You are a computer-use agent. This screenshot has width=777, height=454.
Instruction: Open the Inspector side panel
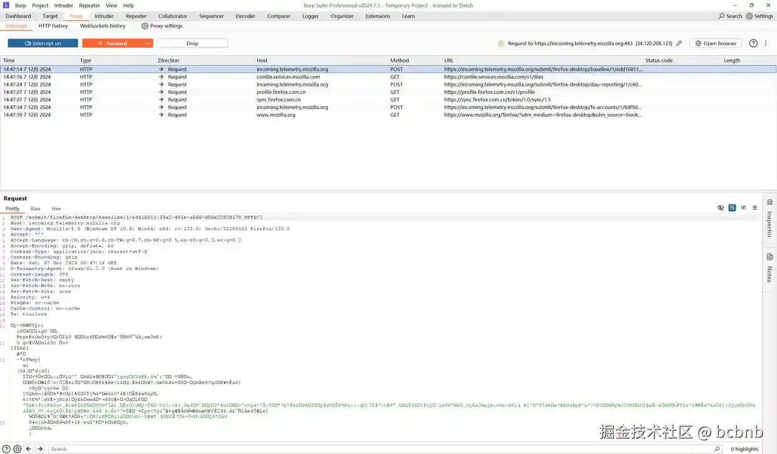click(769, 218)
